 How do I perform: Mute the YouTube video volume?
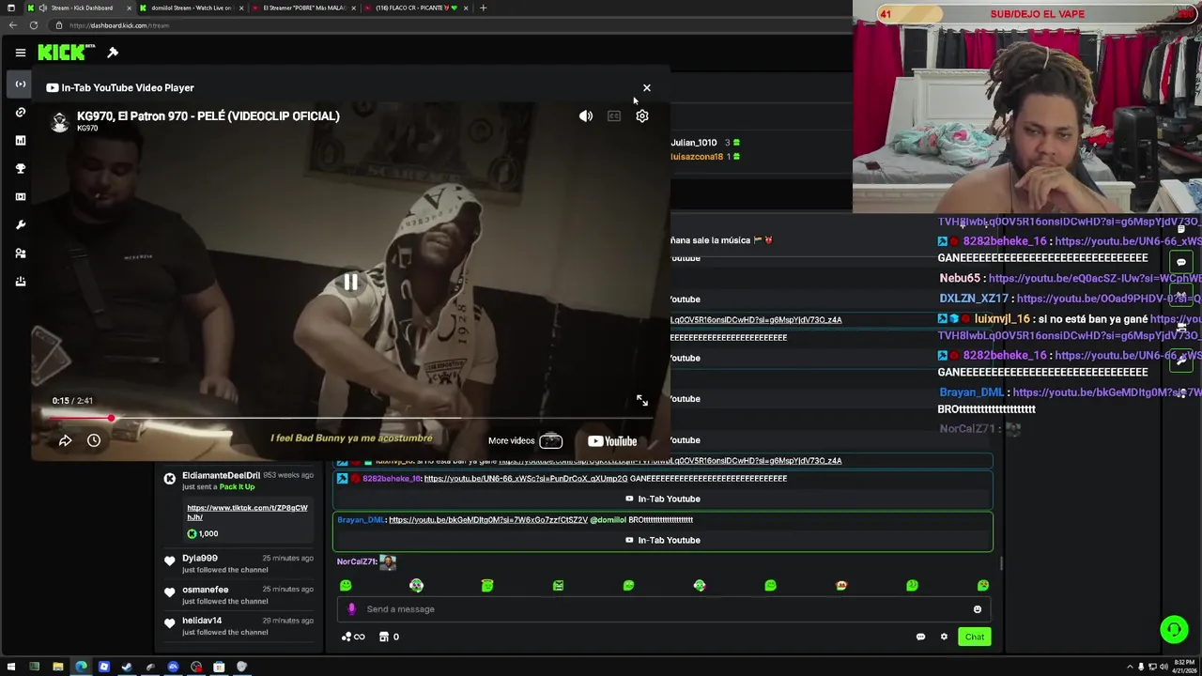pos(586,116)
